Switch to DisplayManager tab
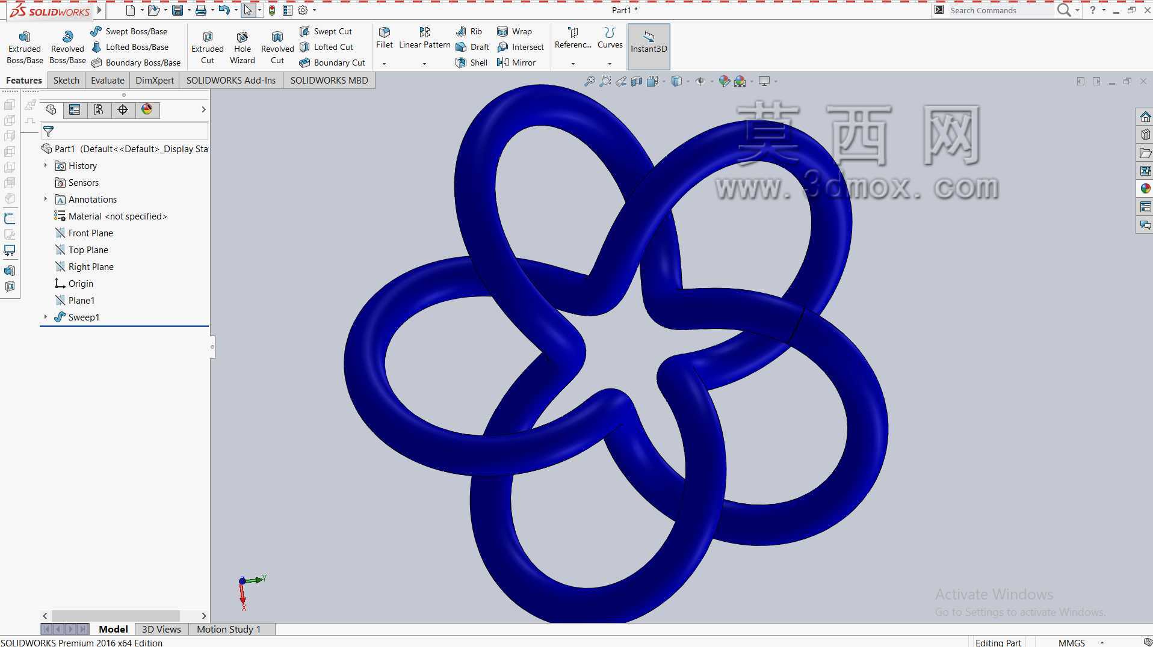Viewport: 1153px width, 647px height. coord(147,109)
